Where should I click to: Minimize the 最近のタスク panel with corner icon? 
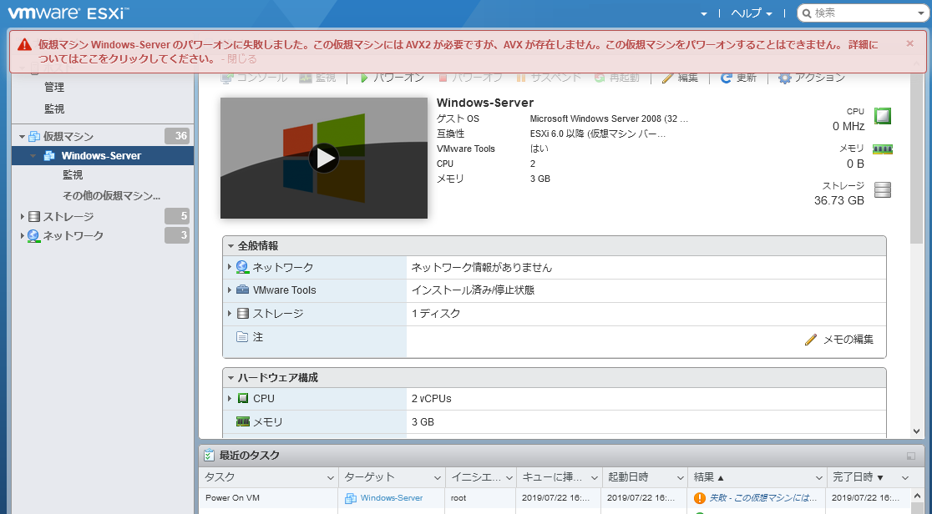910,456
